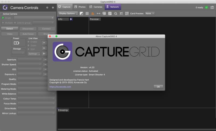Click the Detect button
216x131 pixels.
tap(10, 29)
